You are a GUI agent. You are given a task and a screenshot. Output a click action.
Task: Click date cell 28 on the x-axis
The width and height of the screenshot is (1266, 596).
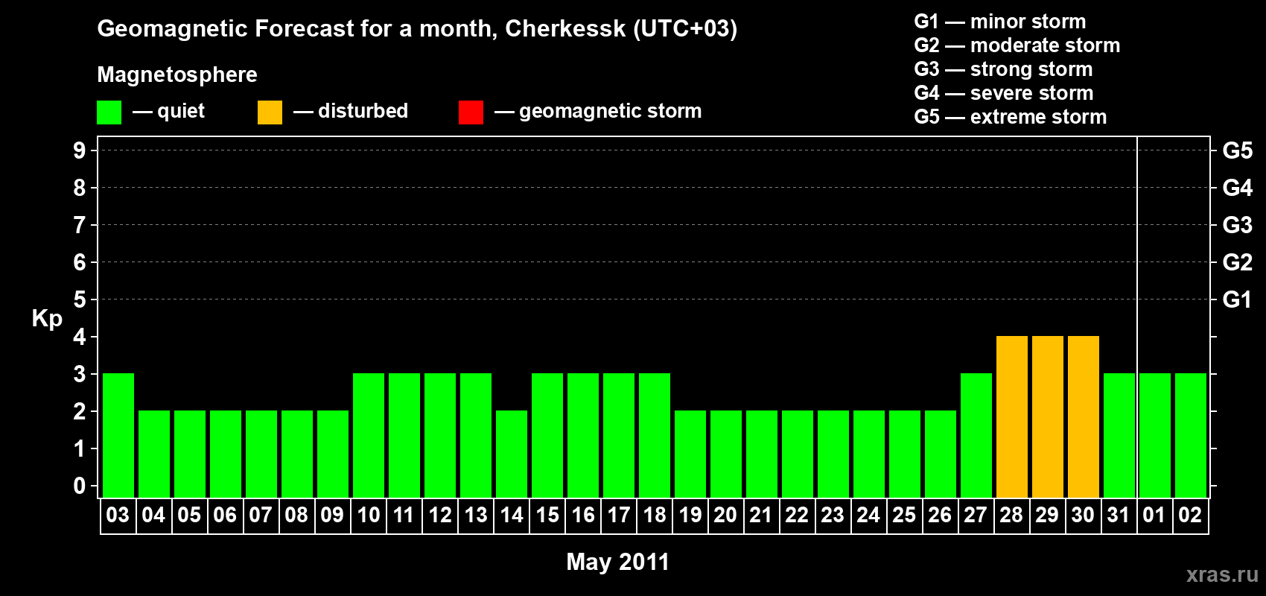[x=1012, y=516]
